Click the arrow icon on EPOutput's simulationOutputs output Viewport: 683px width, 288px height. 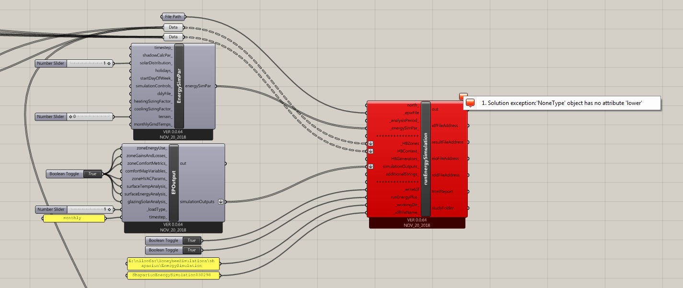(x=220, y=202)
